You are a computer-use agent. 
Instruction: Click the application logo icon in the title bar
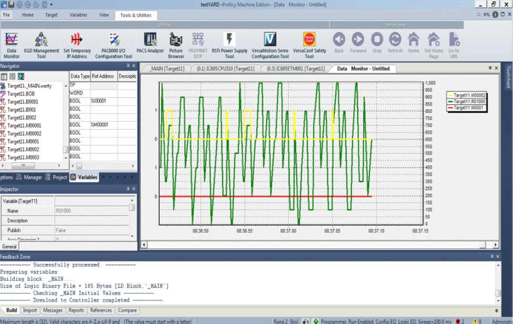(x=4, y=5)
